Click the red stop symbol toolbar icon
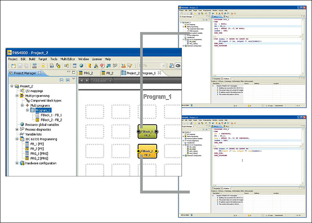The image size is (312, 223). [102, 66]
